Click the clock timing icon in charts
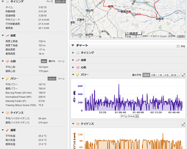The width and height of the screenshot is (187, 149). 78,53
